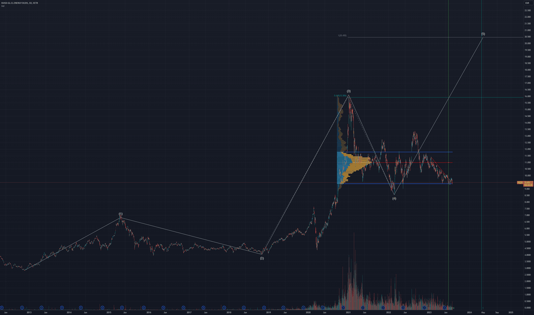Click the 2024 label on time axis
The height and width of the screenshot is (315, 534).
[469, 312]
